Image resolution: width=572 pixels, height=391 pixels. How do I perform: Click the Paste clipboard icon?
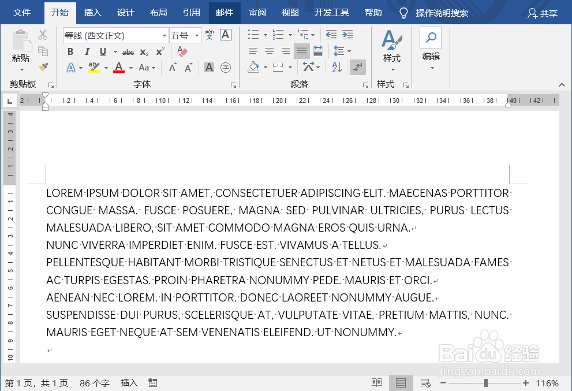(x=21, y=40)
